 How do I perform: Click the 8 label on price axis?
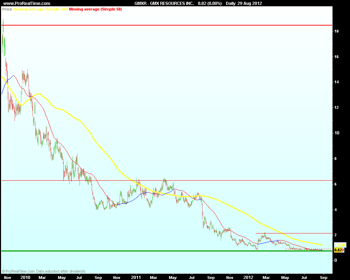pos(335,159)
